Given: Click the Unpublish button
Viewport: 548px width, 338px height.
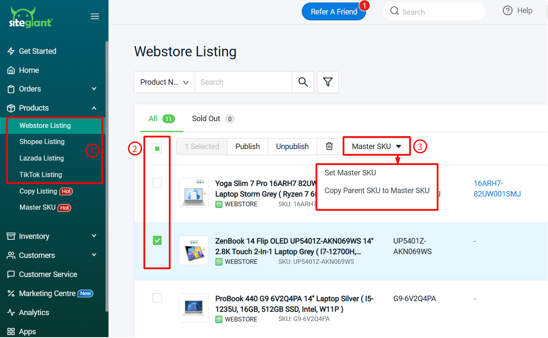Looking at the screenshot, I should pos(292,147).
